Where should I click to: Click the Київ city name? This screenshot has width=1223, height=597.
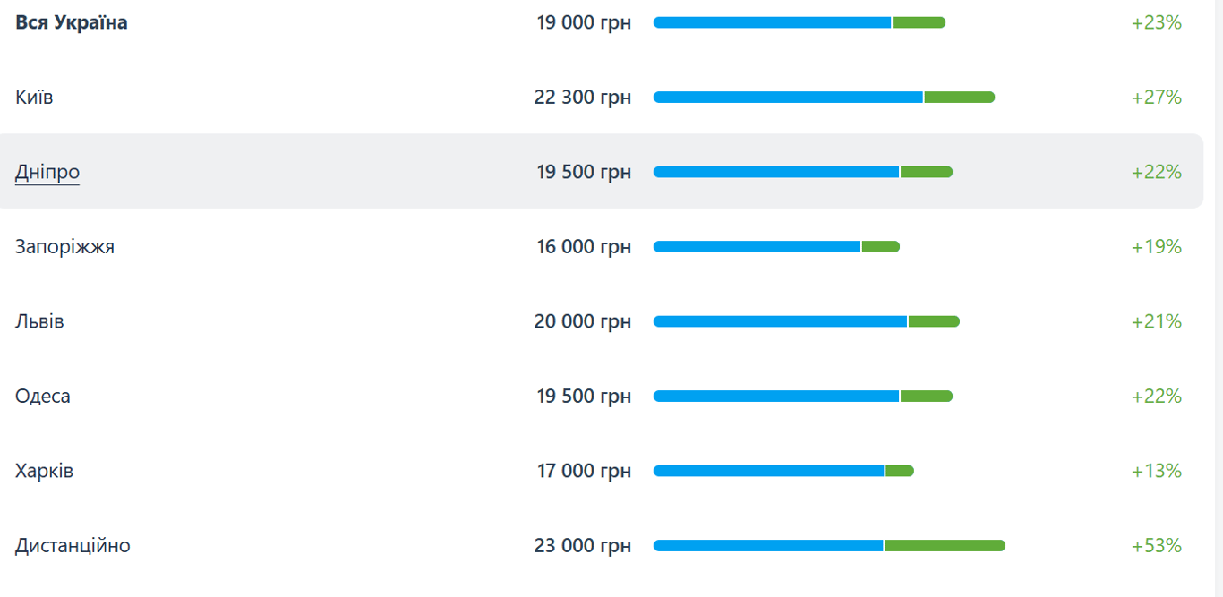(34, 97)
